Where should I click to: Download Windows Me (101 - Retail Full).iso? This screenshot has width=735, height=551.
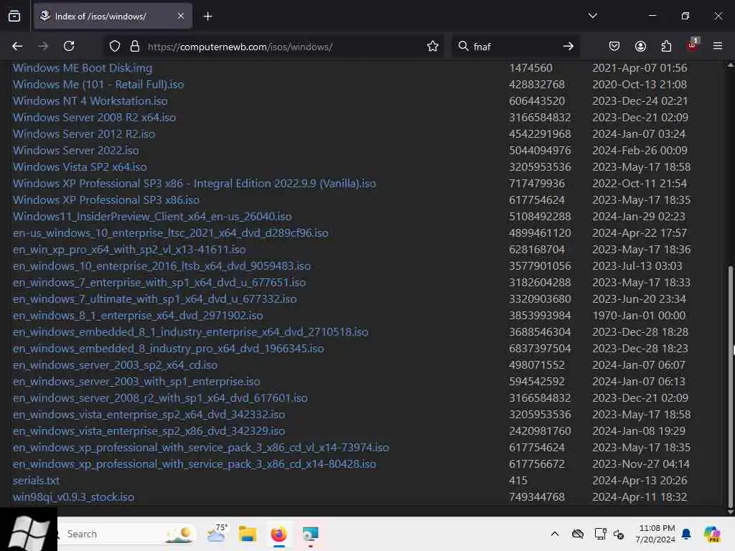coord(98,85)
